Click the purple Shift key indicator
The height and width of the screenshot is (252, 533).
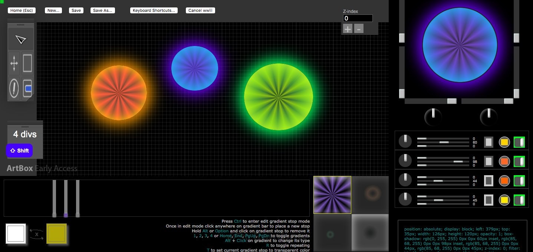click(20, 151)
